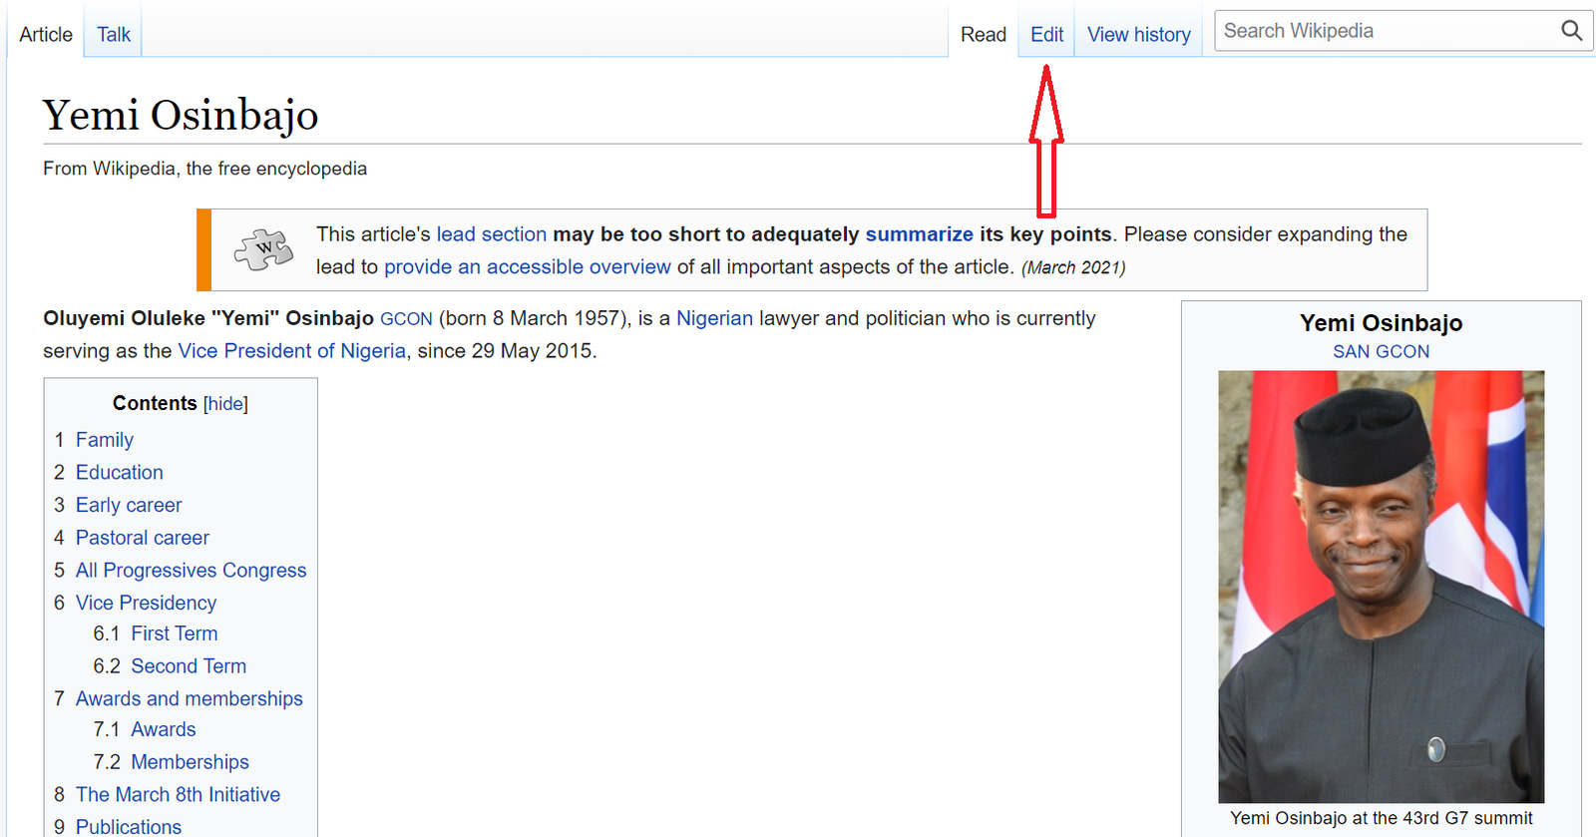This screenshot has width=1596, height=837.
Task: Open the Article tab
Action: tap(46, 35)
